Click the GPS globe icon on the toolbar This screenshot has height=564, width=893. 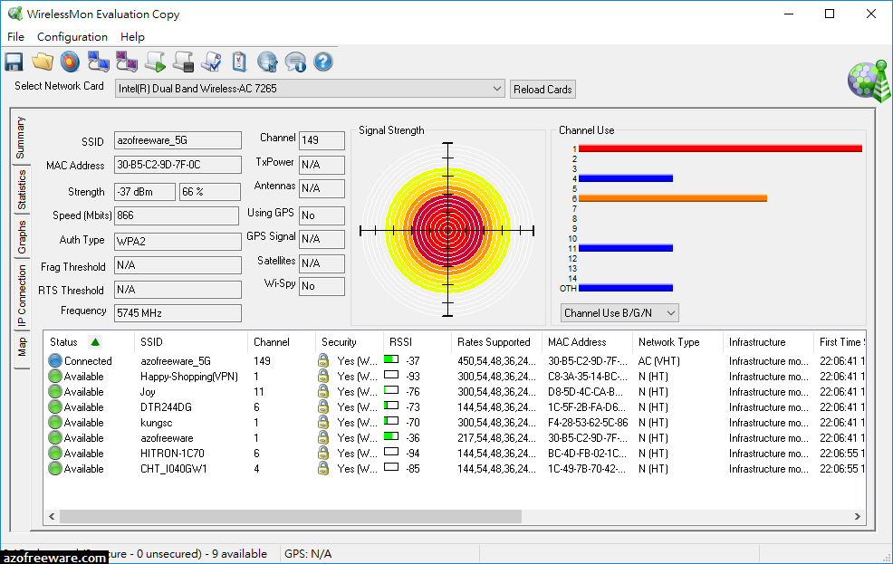click(x=265, y=61)
